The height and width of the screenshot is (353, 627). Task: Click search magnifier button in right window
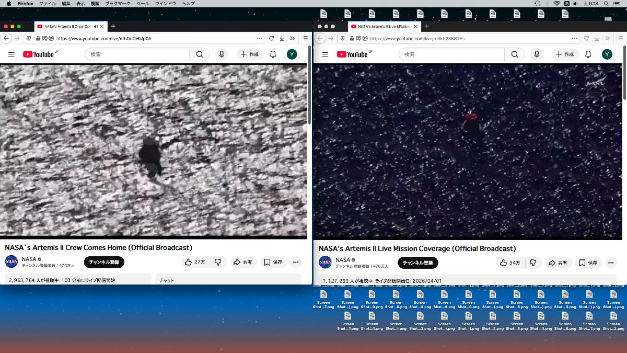click(x=514, y=54)
